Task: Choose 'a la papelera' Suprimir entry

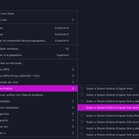Action: (x=39, y=55)
